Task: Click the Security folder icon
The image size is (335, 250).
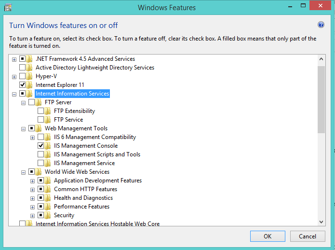Action: tap(48, 215)
